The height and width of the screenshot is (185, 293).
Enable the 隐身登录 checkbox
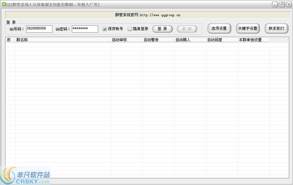point(130,29)
